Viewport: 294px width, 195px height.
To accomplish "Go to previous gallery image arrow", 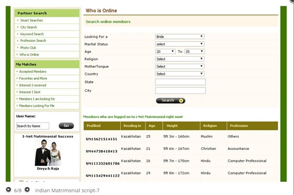I will 8,190.
